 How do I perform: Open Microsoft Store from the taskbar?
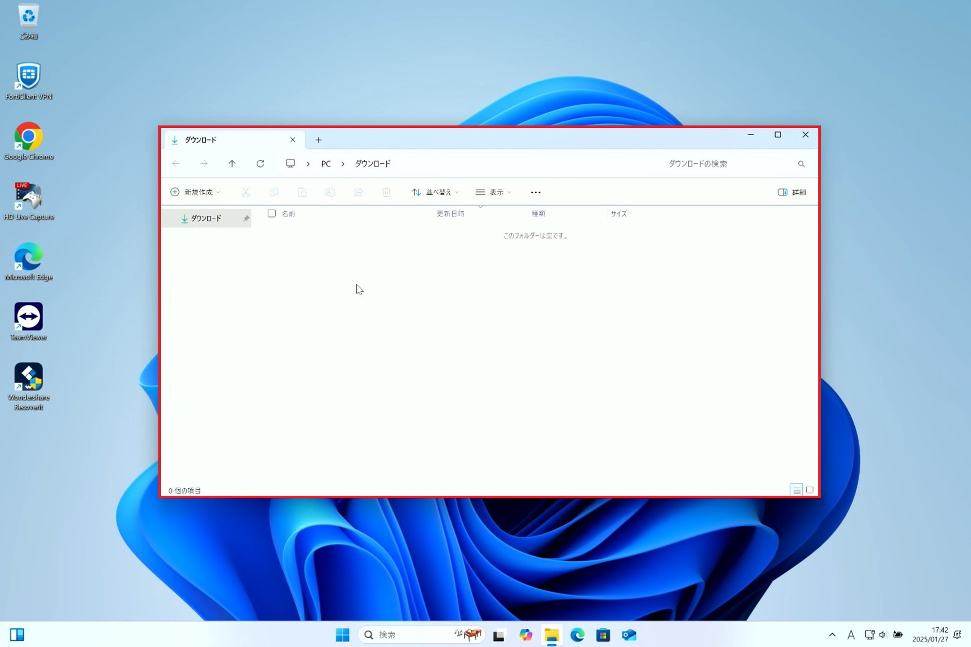(x=603, y=635)
